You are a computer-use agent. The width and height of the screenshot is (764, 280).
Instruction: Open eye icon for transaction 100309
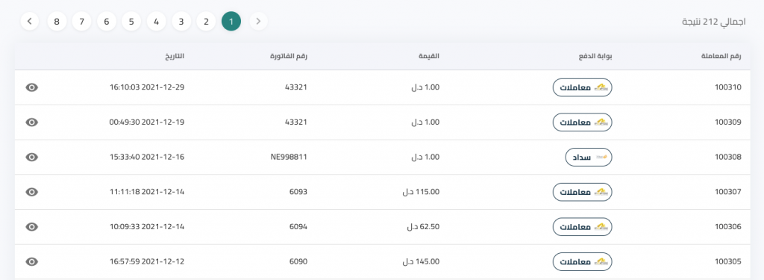(x=31, y=122)
